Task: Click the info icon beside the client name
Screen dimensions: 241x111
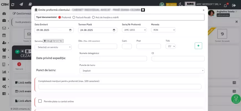Action: 143,10
